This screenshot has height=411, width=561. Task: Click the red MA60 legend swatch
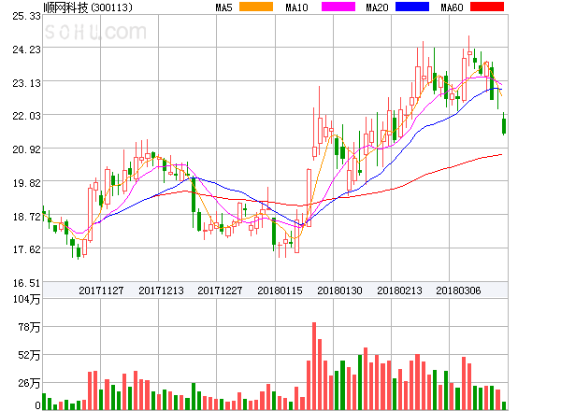[x=487, y=7]
